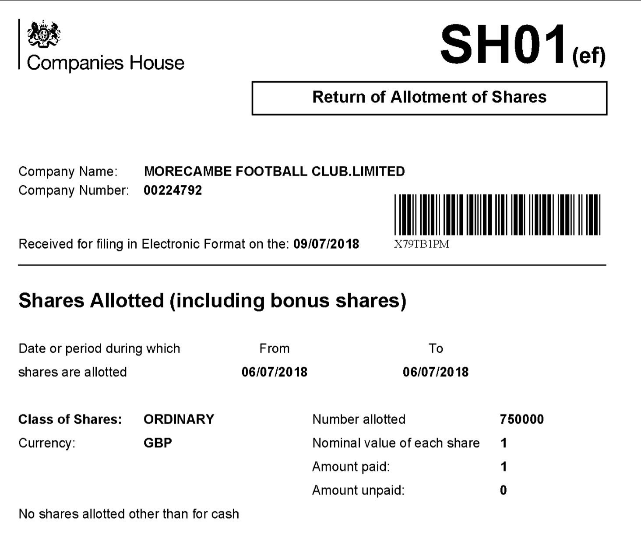Click the Return of Allotment of Shares box
Image resolution: width=641 pixels, height=545 pixels.
pyautogui.click(x=430, y=98)
